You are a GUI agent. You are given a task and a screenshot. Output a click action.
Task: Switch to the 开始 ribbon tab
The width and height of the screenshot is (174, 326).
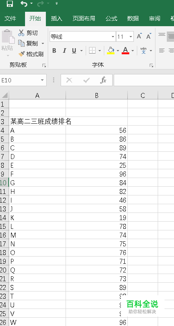click(35, 19)
